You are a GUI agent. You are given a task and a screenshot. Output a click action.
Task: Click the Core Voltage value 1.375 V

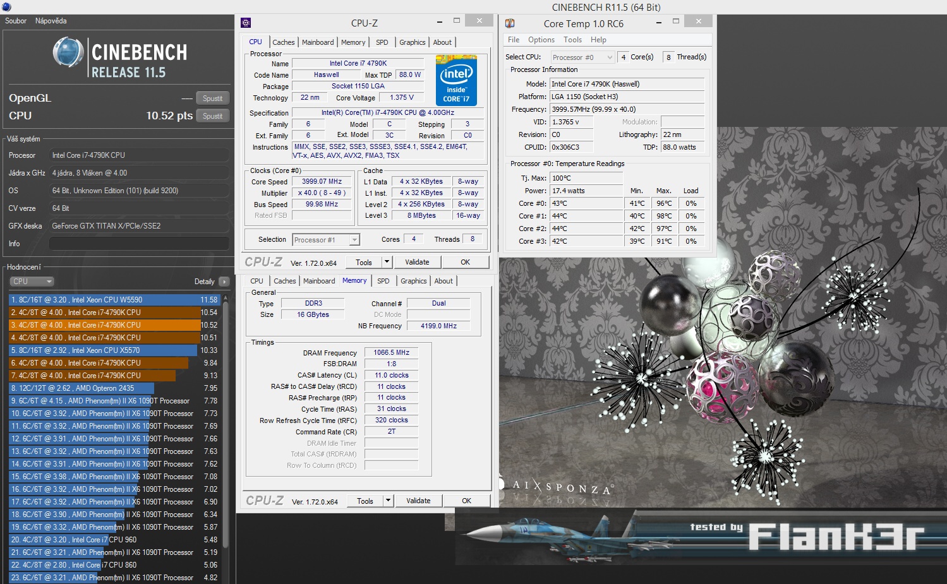[x=402, y=98]
